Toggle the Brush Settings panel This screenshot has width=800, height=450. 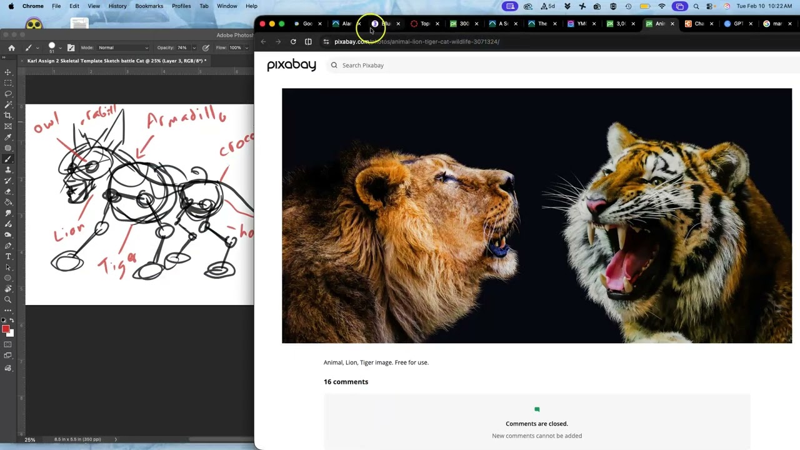coord(71,47)
